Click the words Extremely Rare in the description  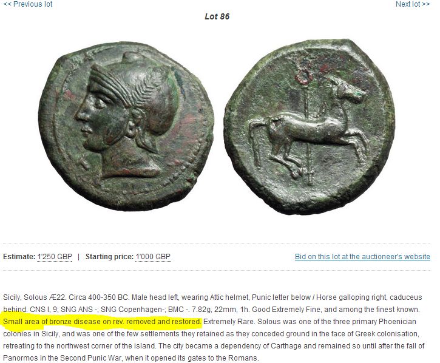(229, 322)
